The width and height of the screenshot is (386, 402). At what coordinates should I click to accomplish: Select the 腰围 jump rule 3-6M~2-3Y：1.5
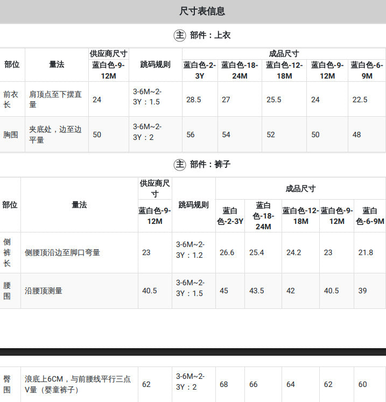[x=190, y=288]
